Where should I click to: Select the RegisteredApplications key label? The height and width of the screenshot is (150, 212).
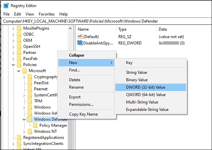(x=43, y=138)
